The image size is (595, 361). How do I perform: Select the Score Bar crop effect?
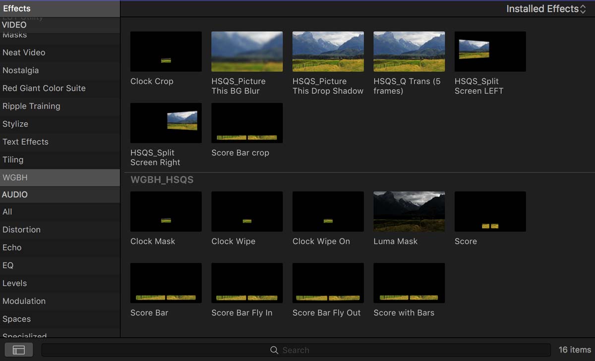click(x=247, y=123)
